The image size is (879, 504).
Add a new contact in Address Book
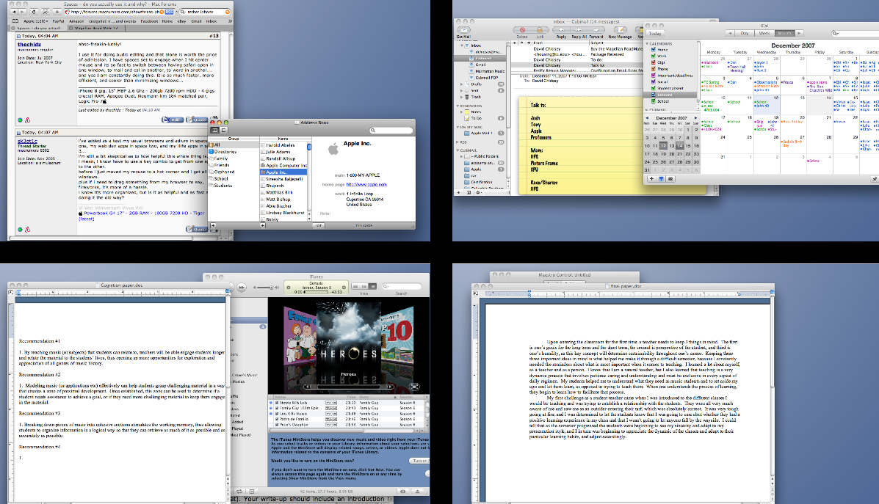tap(262, 225)
